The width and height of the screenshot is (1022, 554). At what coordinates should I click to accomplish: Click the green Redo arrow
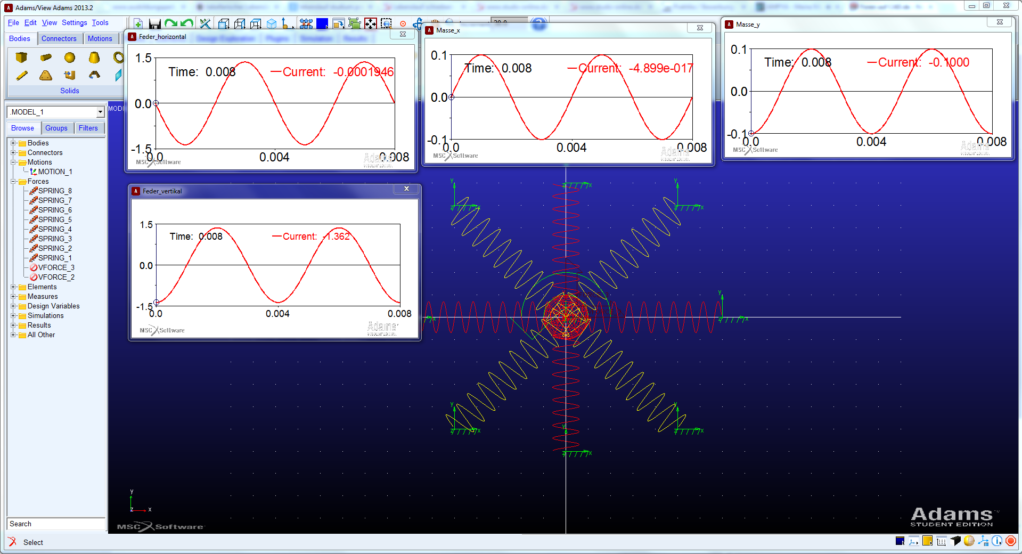170,24
